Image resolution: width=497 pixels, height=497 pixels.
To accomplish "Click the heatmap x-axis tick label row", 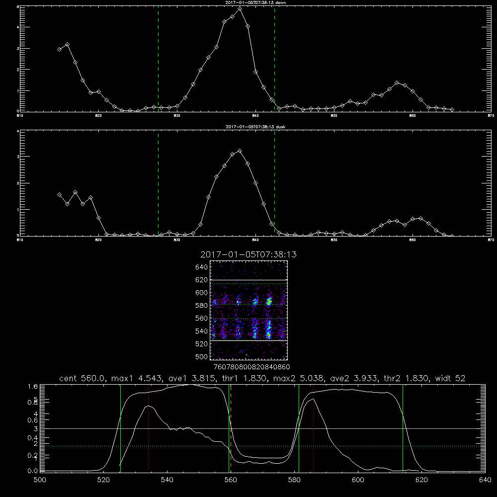I will click(x=251, y=367).
